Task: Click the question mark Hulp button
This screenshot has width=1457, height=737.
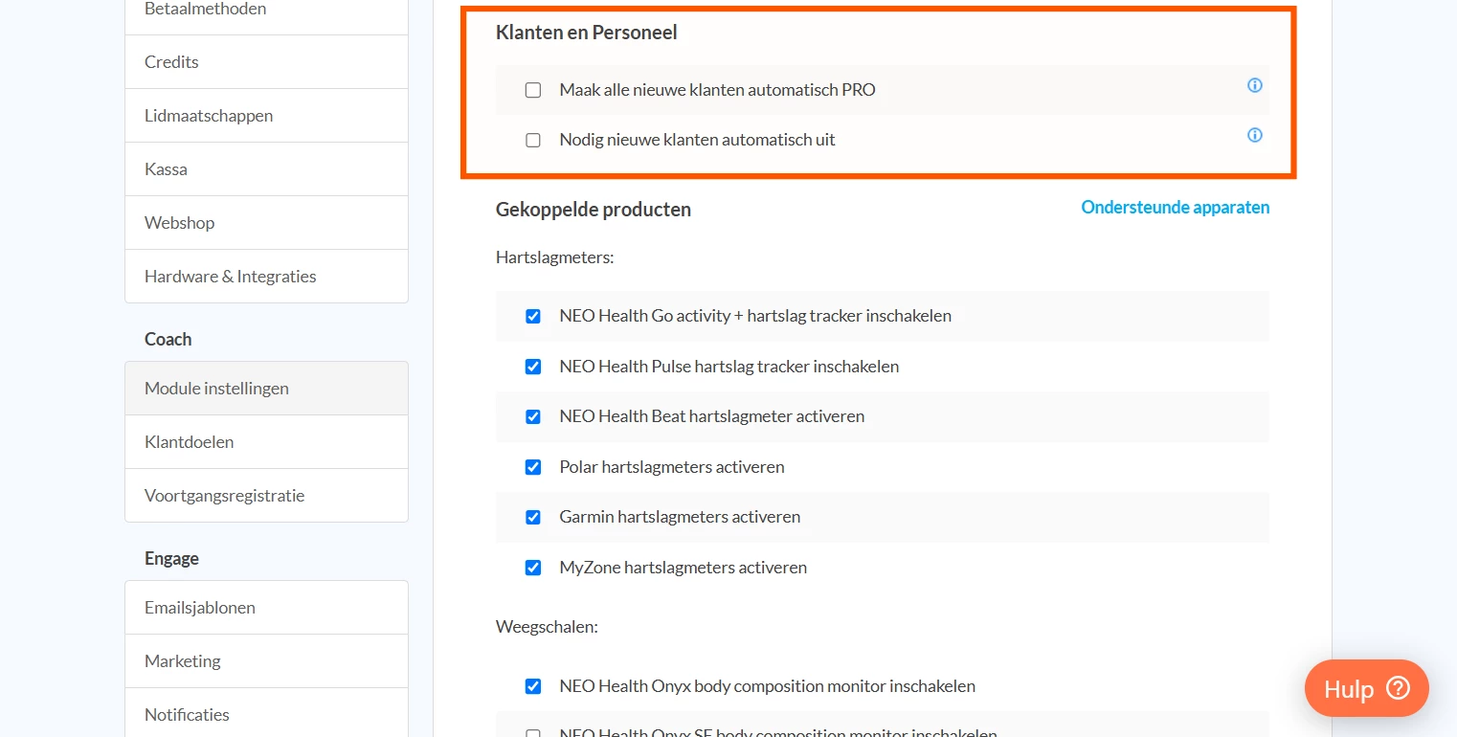Action: click(1366, 688)
